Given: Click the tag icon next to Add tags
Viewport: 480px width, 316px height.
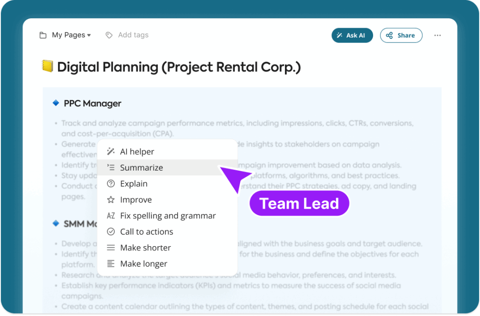Looking at the screenshot, I should pos(109,35).
